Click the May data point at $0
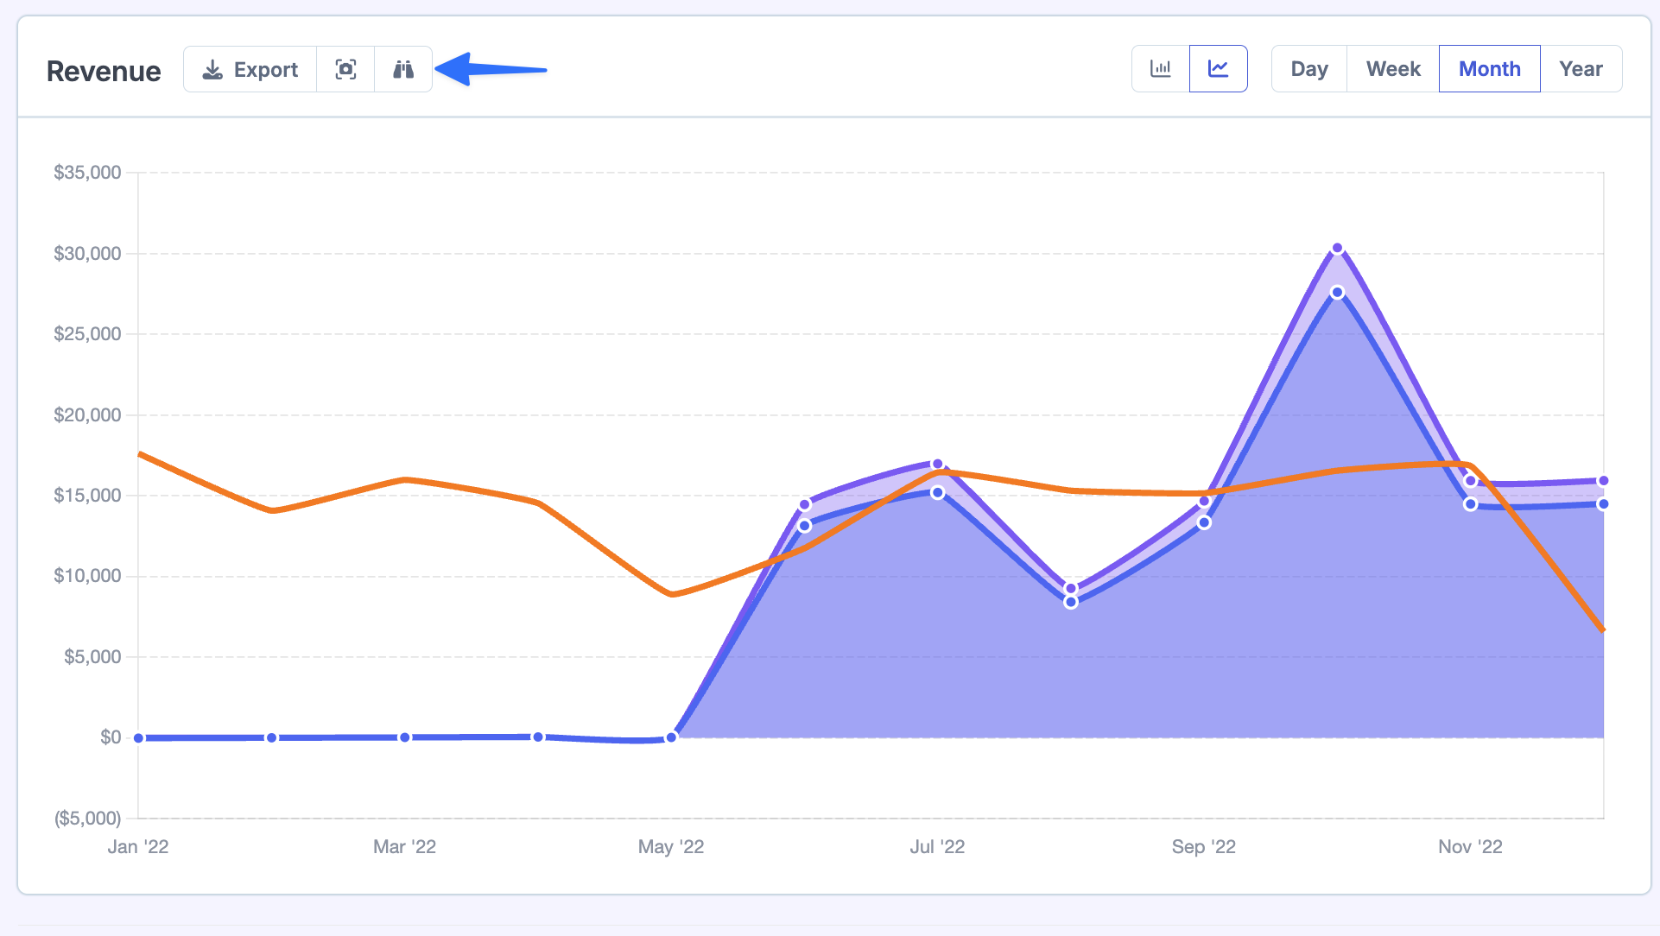1660x936 pixels. [x=671, y=737]
